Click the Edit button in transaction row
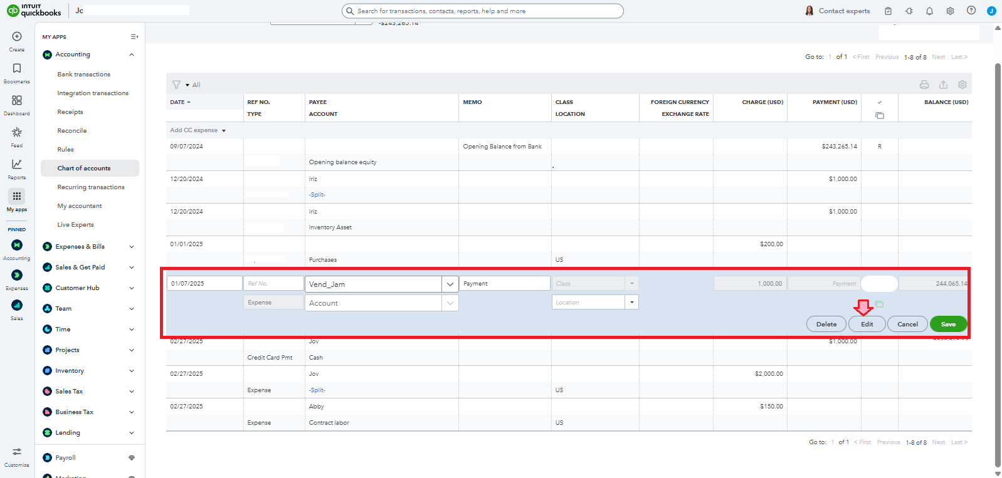This screenshot has height=478, width=1002. click(x=867, y=324)
